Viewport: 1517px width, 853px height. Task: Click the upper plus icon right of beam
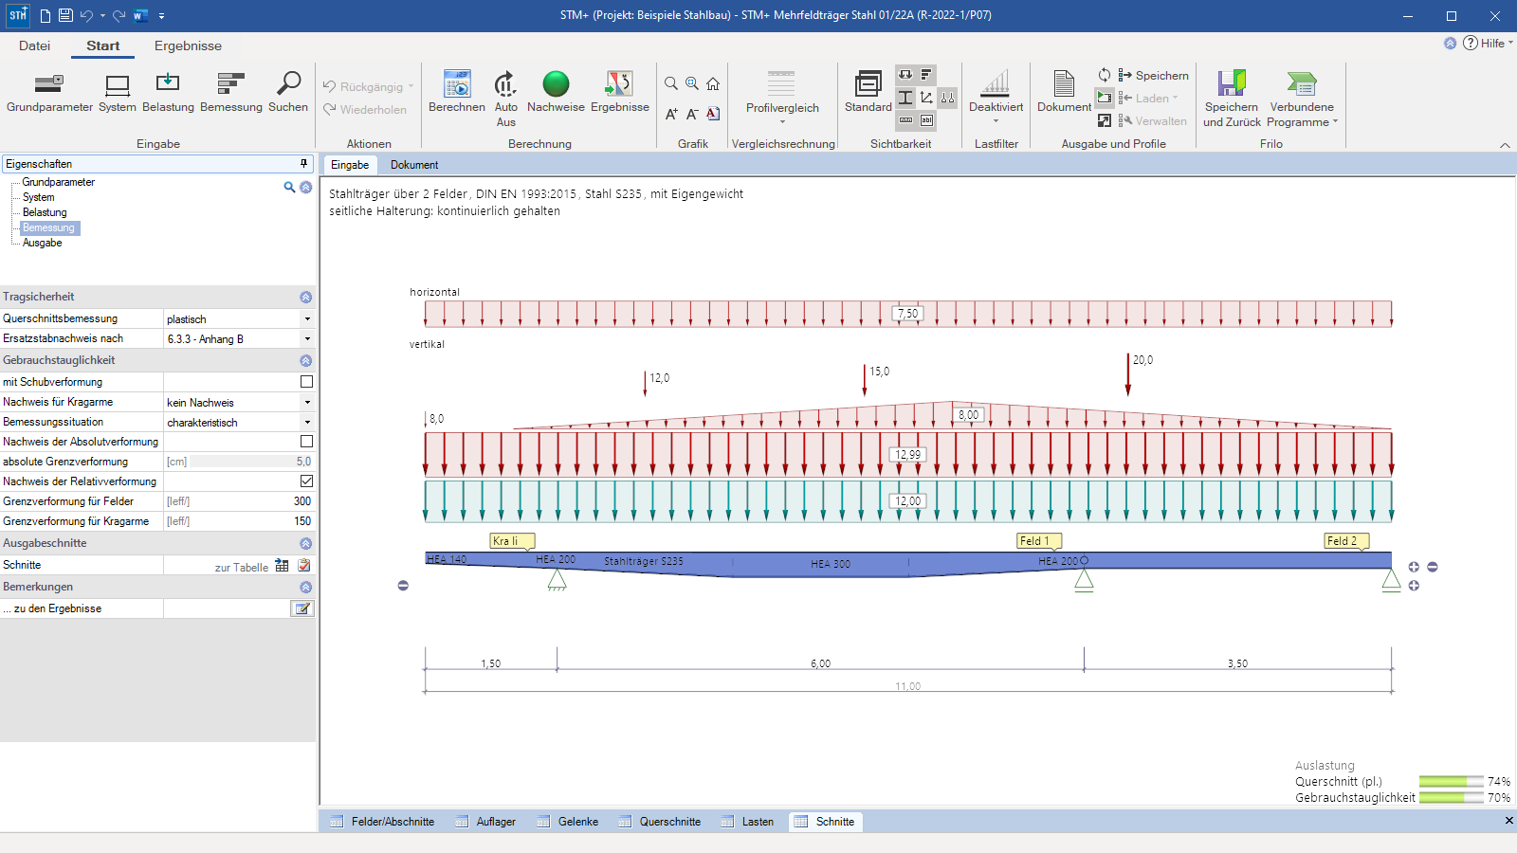tap(1414, 567)
